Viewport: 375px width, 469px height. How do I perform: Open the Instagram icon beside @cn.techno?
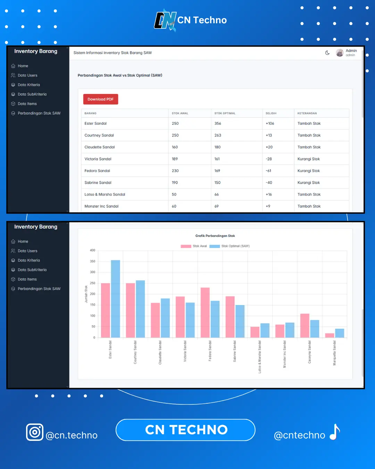coord(35,432)
